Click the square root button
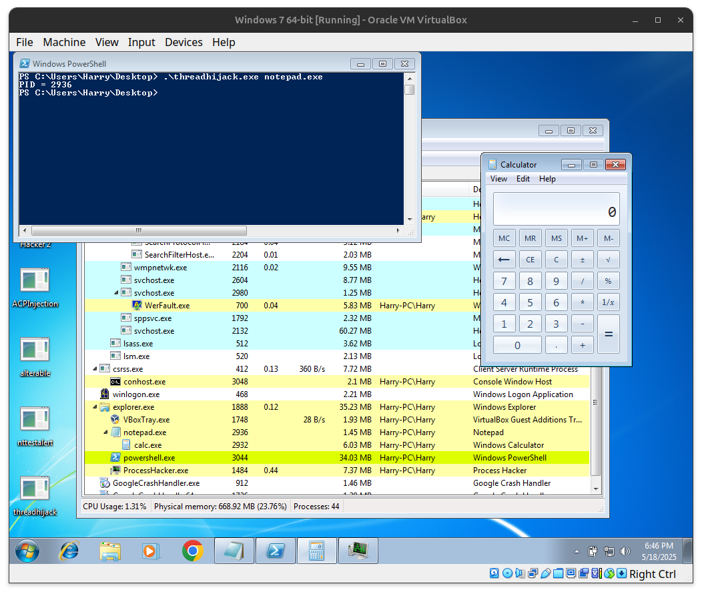 [x=609, y=260]
